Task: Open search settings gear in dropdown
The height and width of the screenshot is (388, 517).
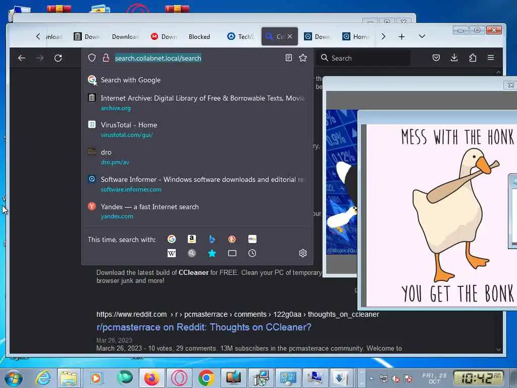Action: point(303,253)
